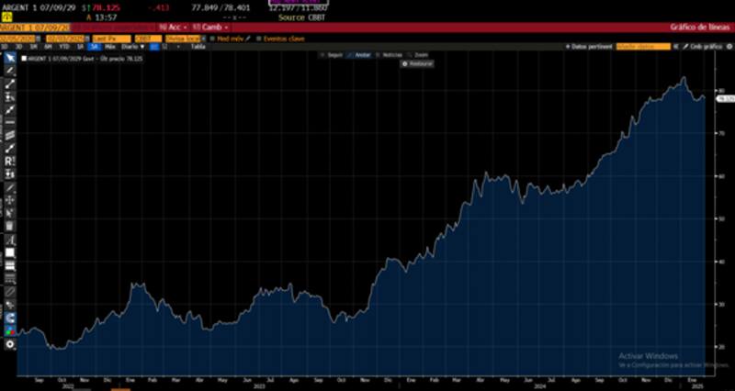
Task: Select the multicolor palette icon in sidebar
Action: (x=10, y=331)
